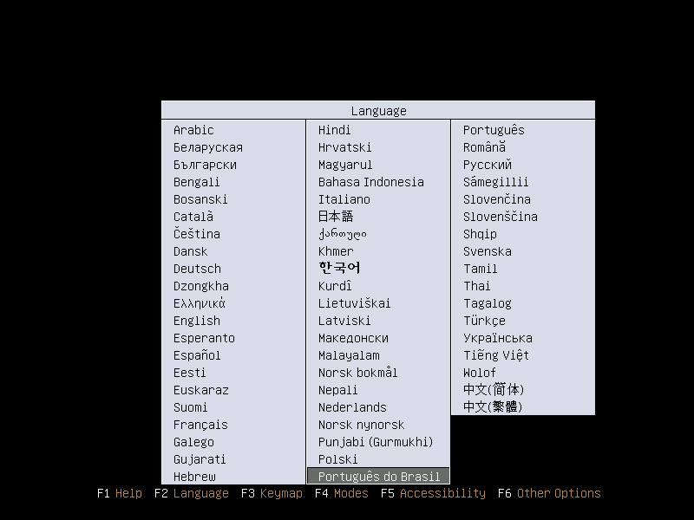Viewport: 694px width, 520px height.
Task: Select Slovenčina entry
Action: 497,199
